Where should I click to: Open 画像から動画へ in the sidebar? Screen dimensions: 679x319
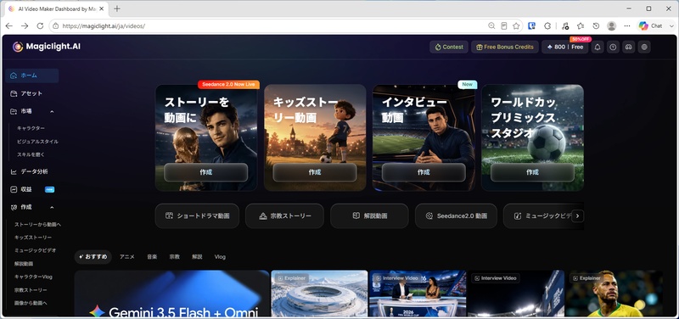point(31,303)
